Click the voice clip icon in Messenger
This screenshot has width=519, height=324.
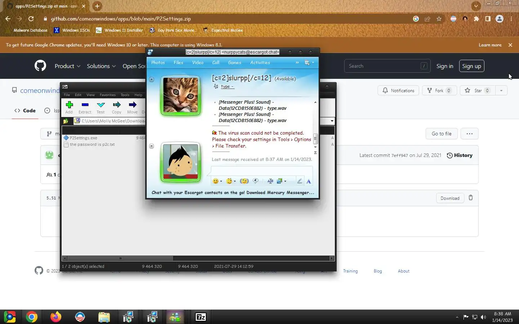[256, 181]
